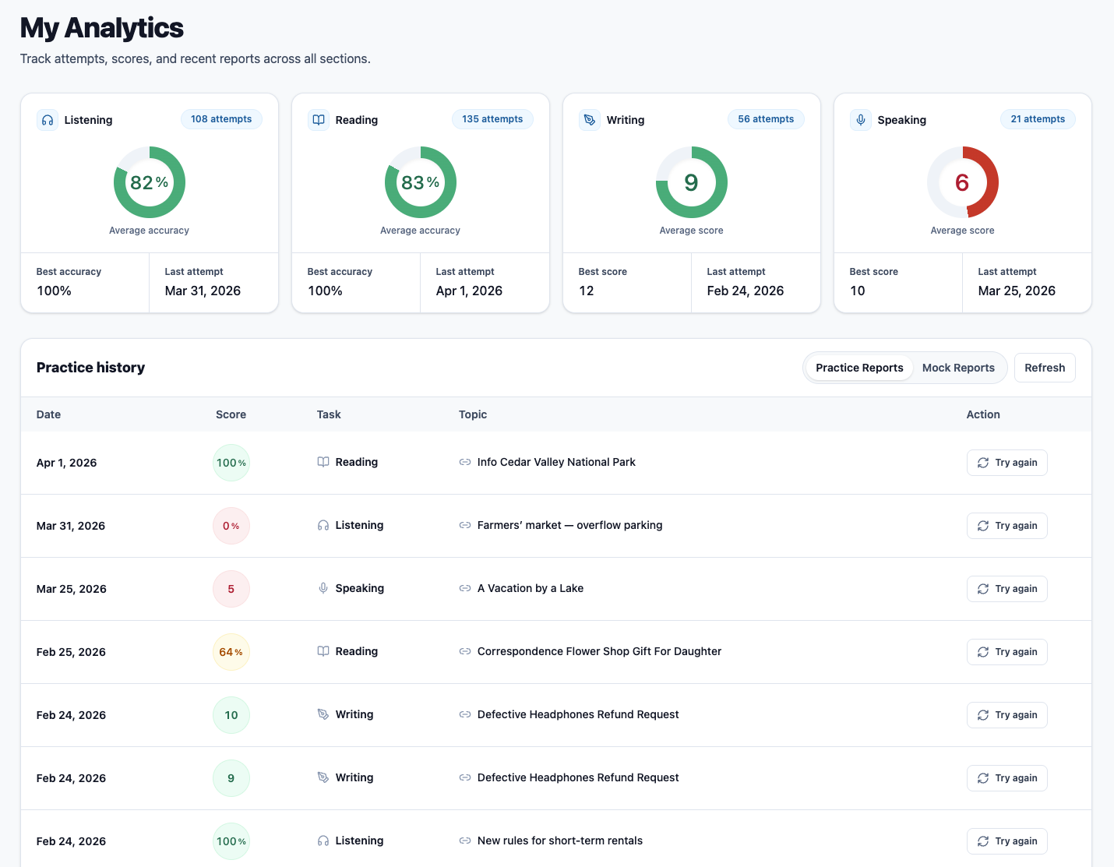Click the Listening headphones icon in the summary card
This screenshot has height=867, width=1114.
tap(48, 120)
